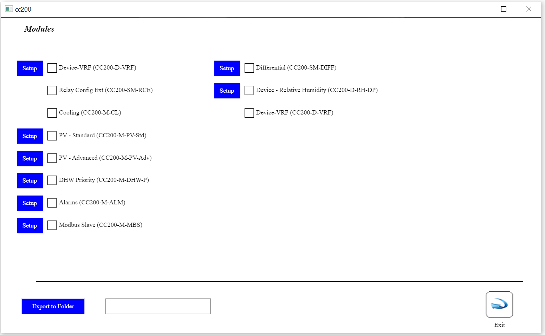
Task: Open Setup for PV - Advanced module
Action: (30, 158)
